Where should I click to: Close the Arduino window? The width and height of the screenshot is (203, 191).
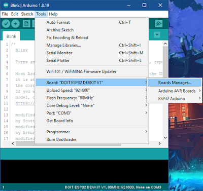click(160, 5)
